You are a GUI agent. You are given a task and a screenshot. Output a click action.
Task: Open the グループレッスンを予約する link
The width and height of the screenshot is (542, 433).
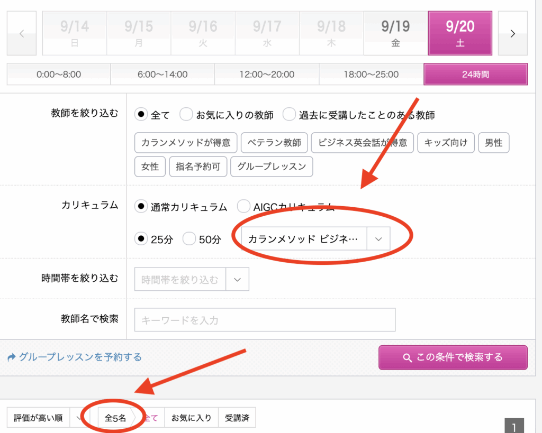(x=80, y=357)
